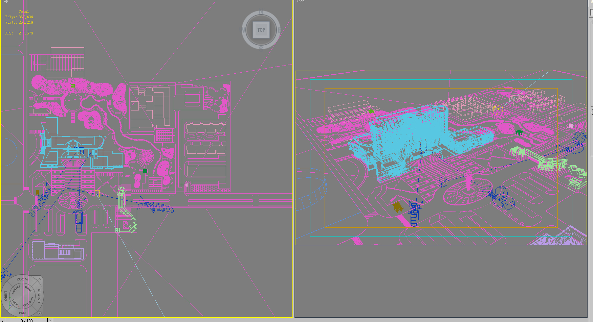593x322 pixels.
Task: Click the REWIND wedge on the SteeringWheel
Action: coord(39,296)
